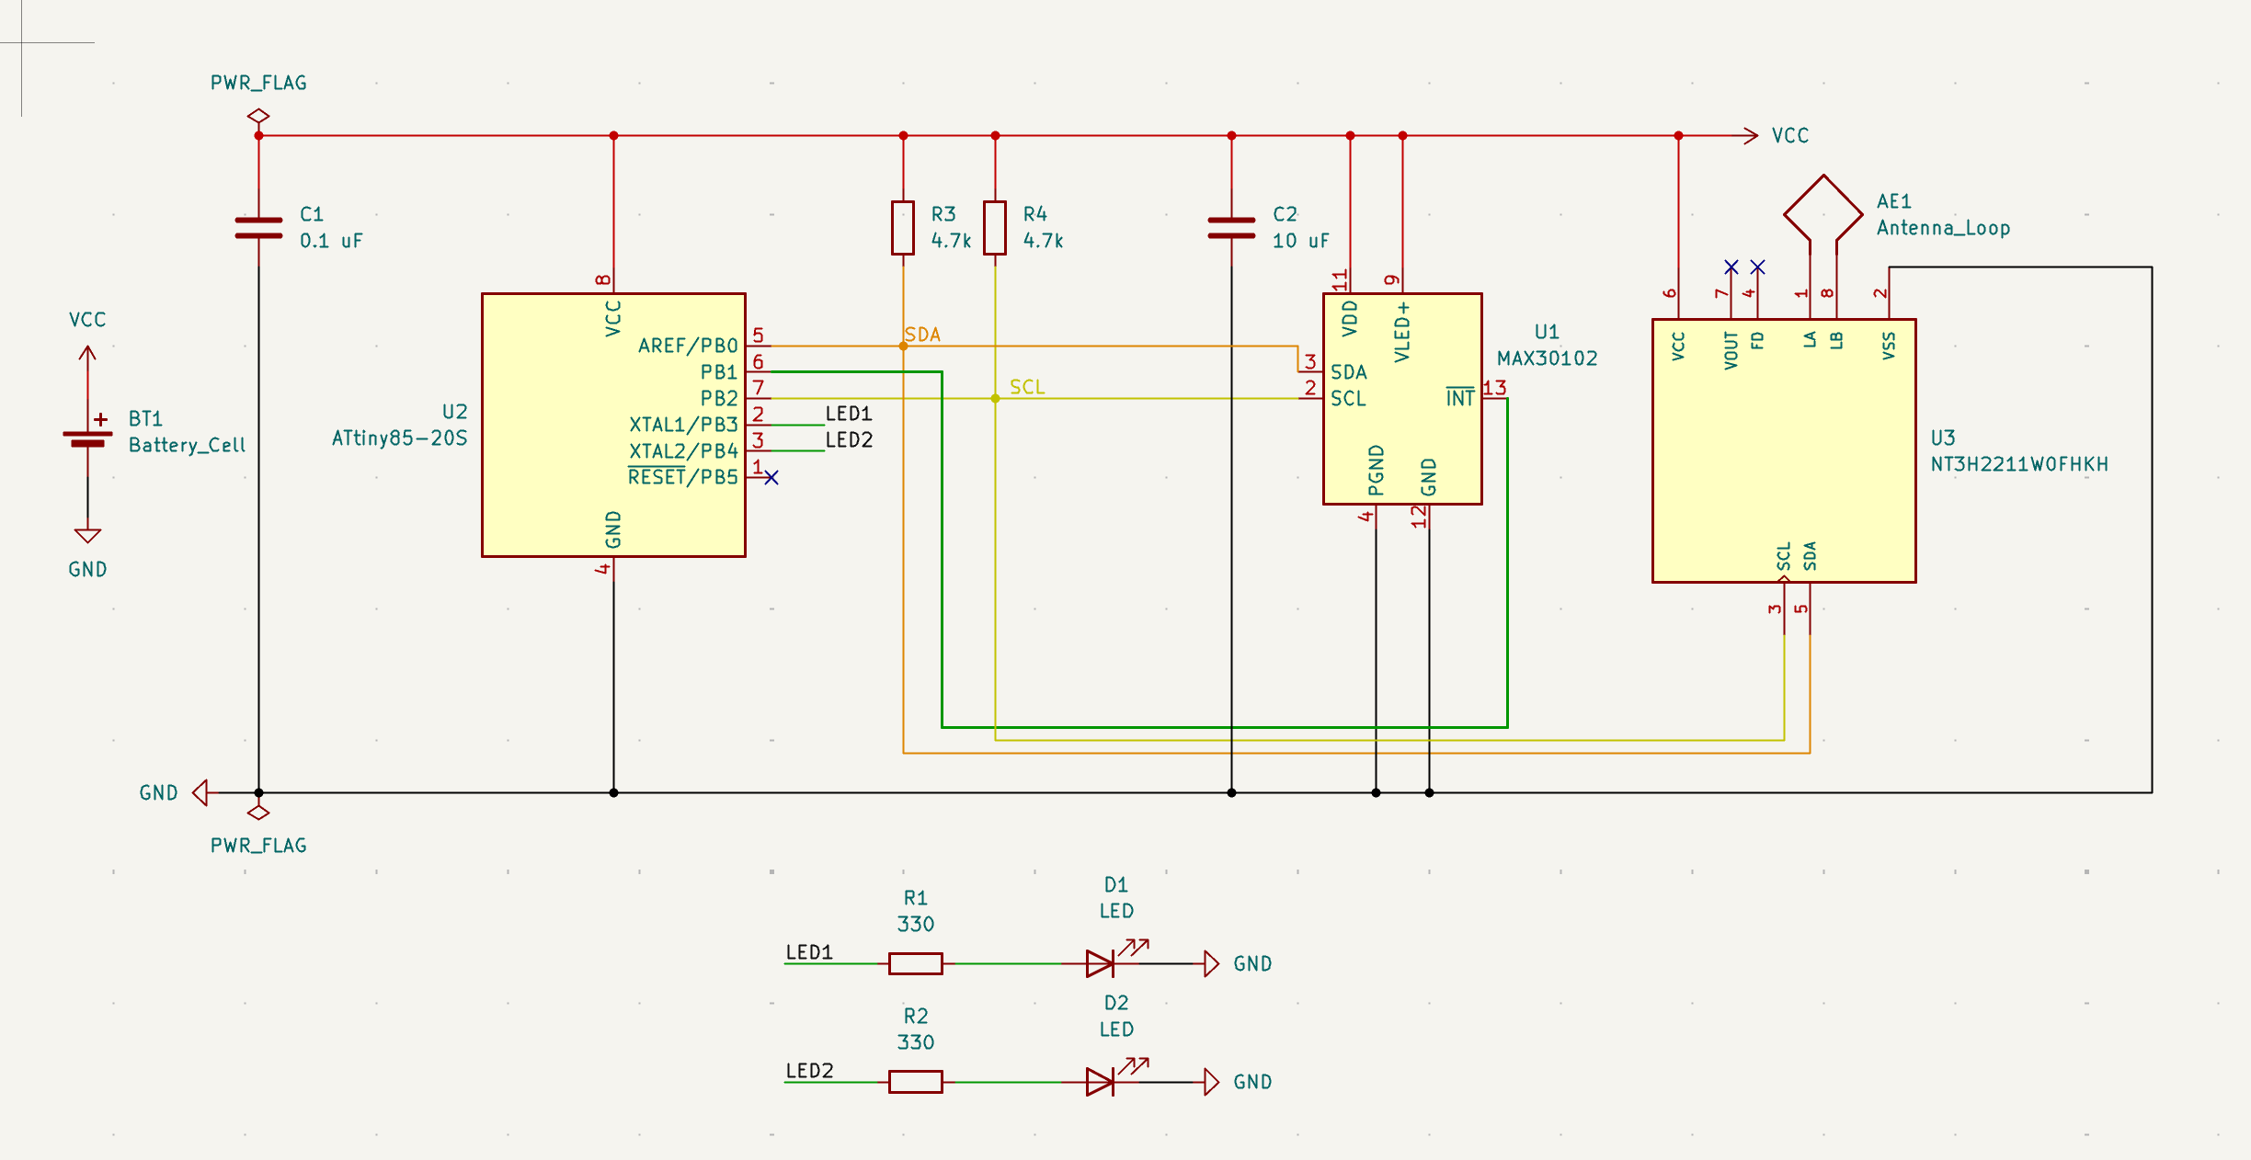Select the R1 330 resistor symbol
Image resolution: width=2251 pixels, height=1160 pixels.
[x=916, y=963]
